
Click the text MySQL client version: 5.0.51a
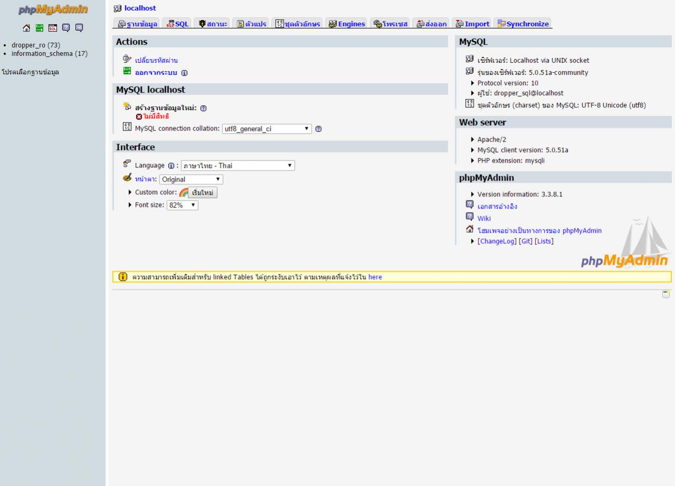tap(523, 150)
